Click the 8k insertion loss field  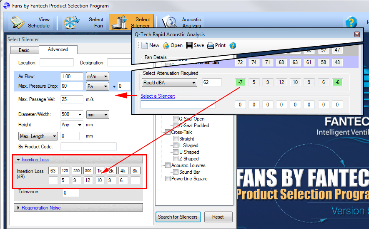coord(135,181)
